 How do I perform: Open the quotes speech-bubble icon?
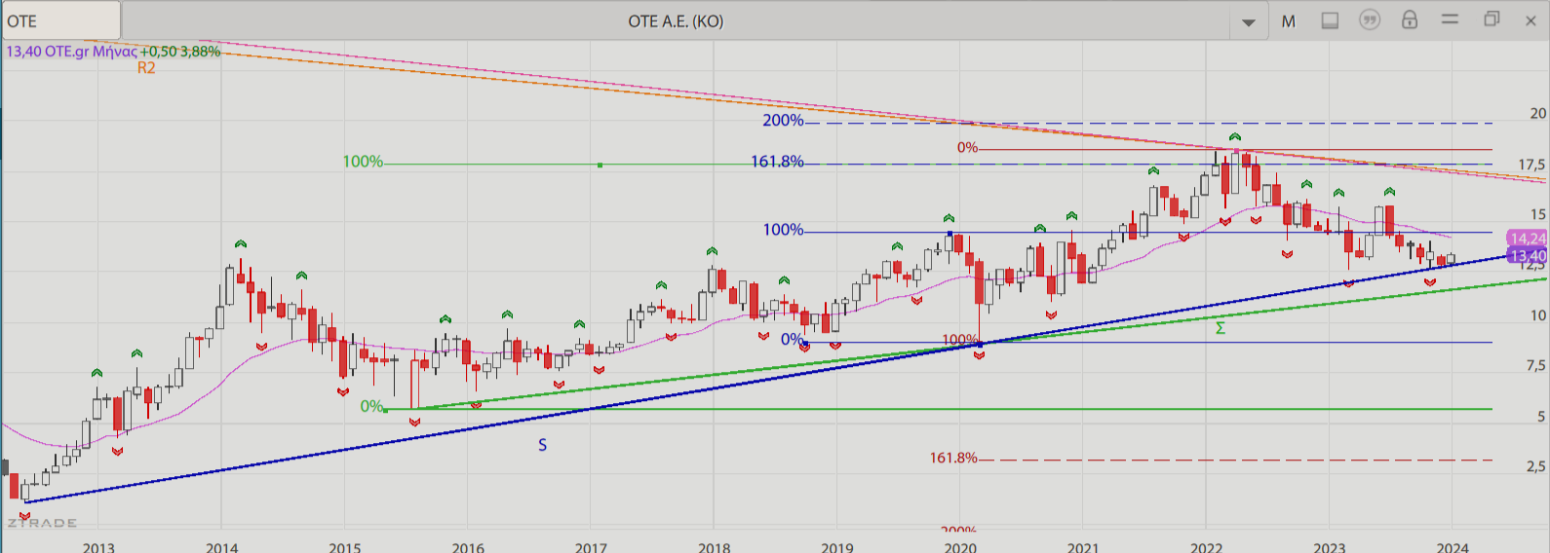1370,19
